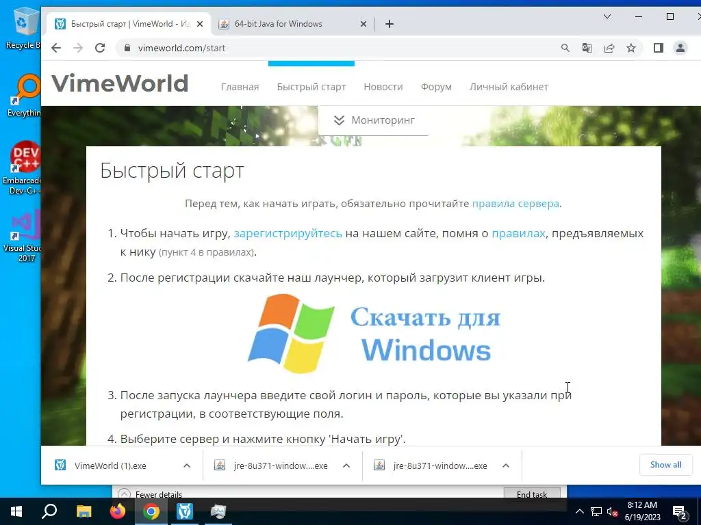Viewport: 701px width, 525px height.
Task: Expand options for VimeWorld (1).exe download
Action: [x=187, y=466]
